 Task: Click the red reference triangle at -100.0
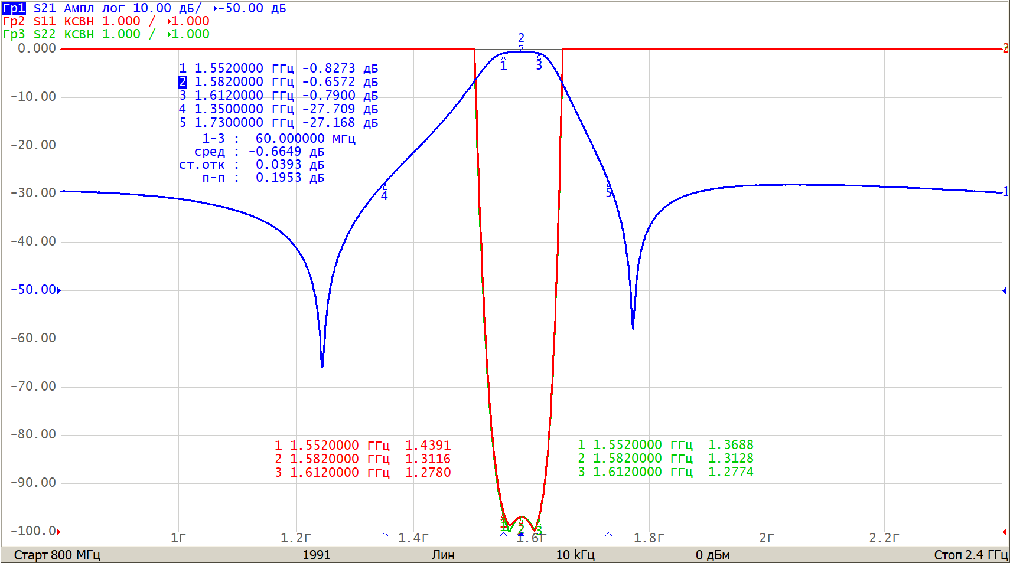[58, 532]
